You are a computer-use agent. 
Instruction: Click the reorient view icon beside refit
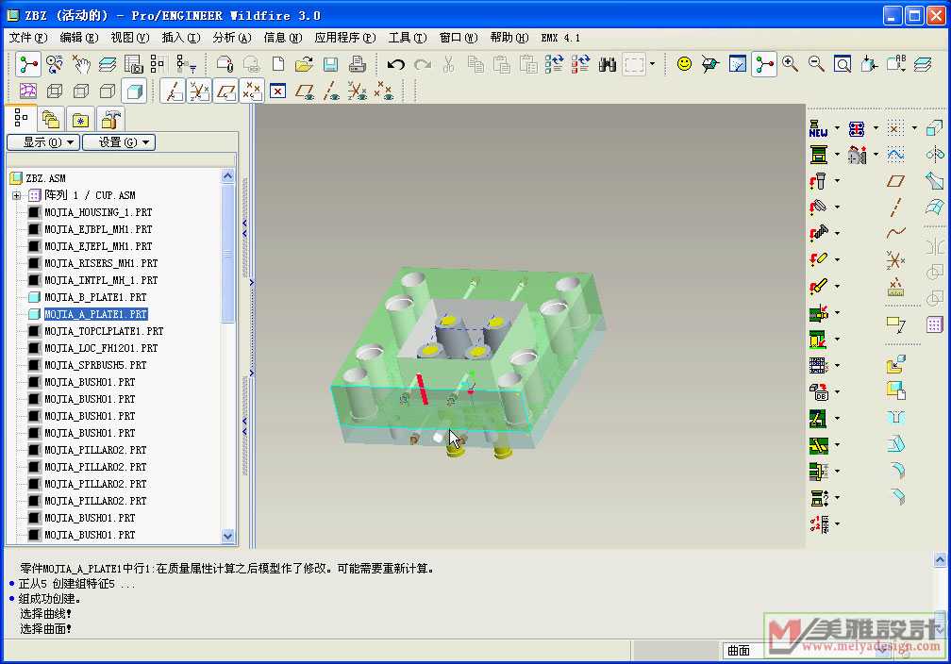868,64
